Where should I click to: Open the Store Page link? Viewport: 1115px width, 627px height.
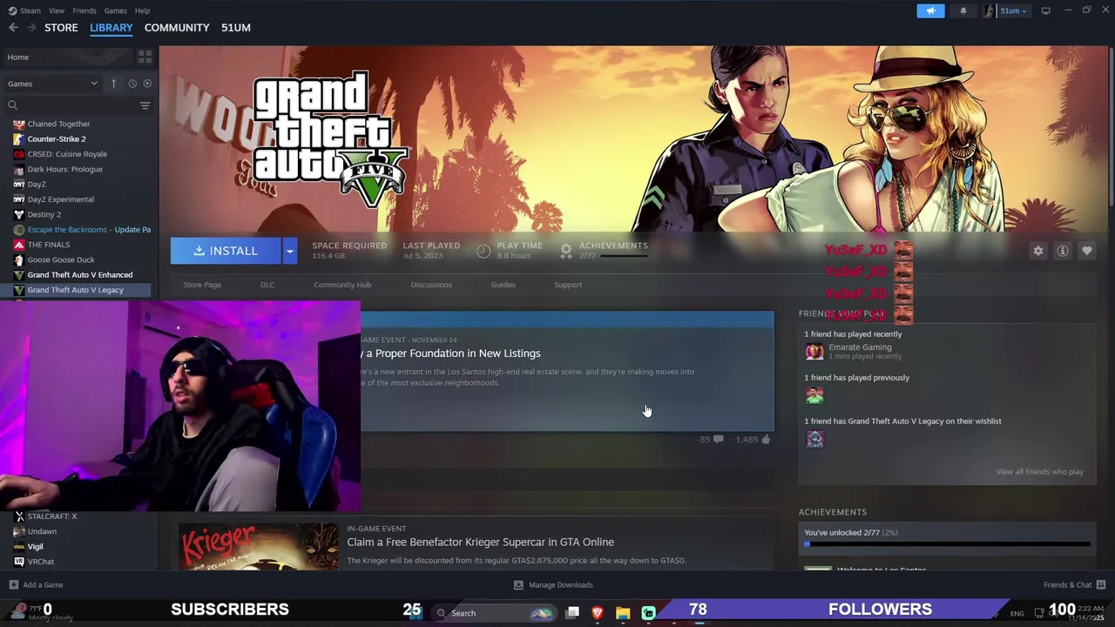pyautogui.click(x=202, y=285)
